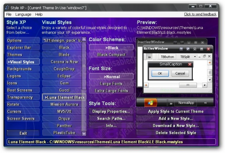The image size is (225, 153).
Task: Open the Options section
Action: point(23,40)
